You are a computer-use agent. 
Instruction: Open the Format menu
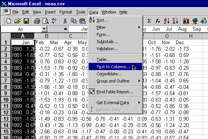66,12
